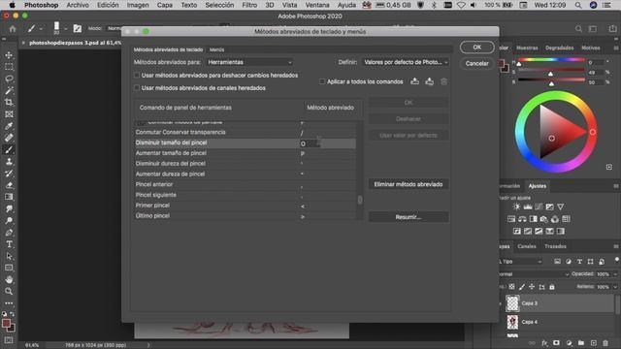Edit shortcut field for Disminuir tamaño del pincel
This screenshot has width=621, height=349.
(x=310, y=143)
